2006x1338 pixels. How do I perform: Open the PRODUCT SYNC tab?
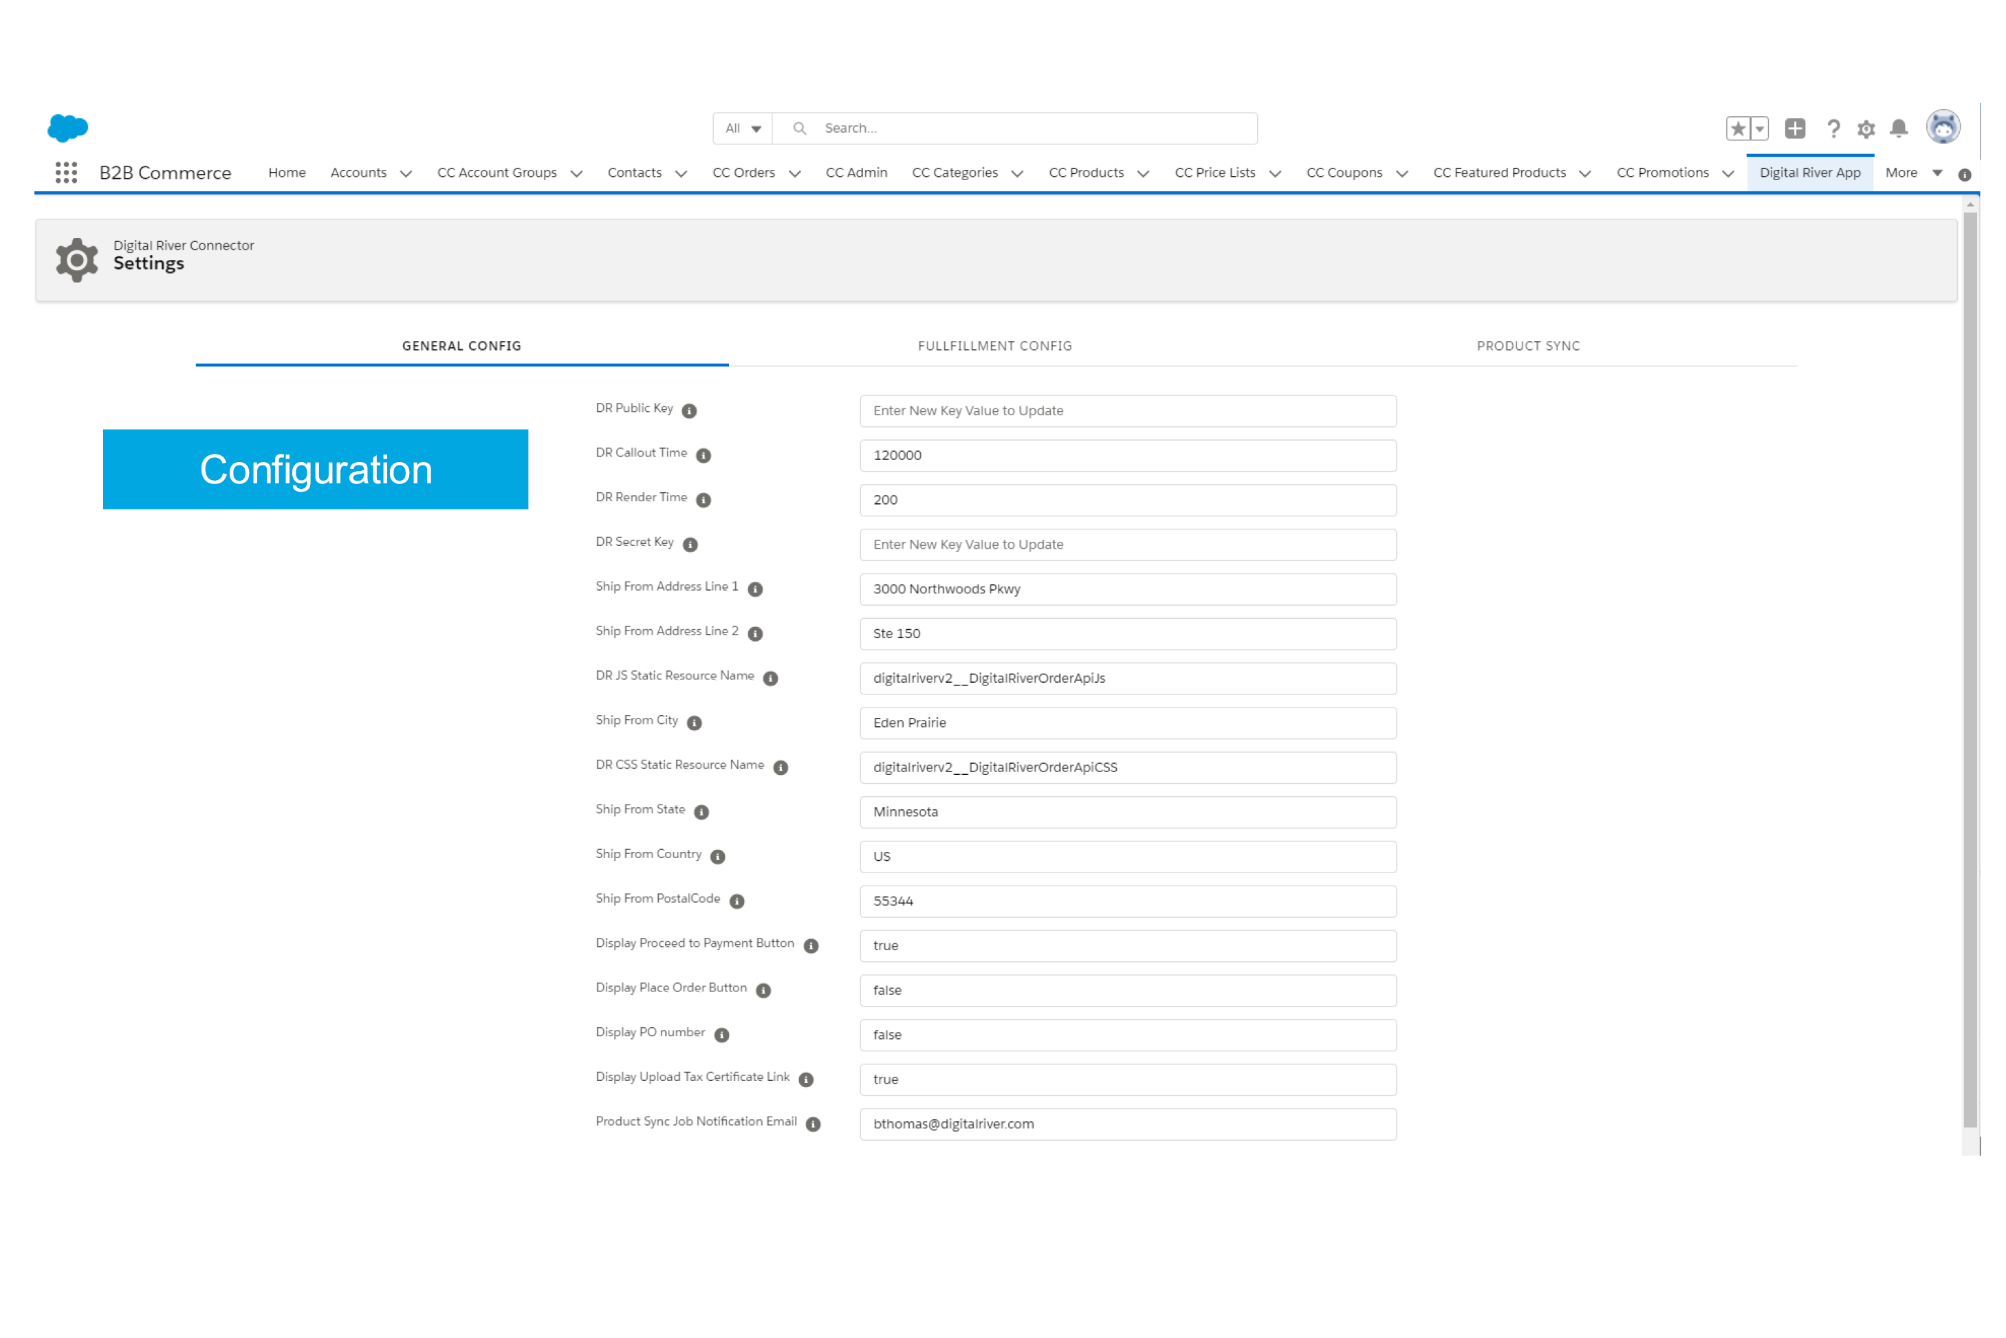tap(1528, 345)
